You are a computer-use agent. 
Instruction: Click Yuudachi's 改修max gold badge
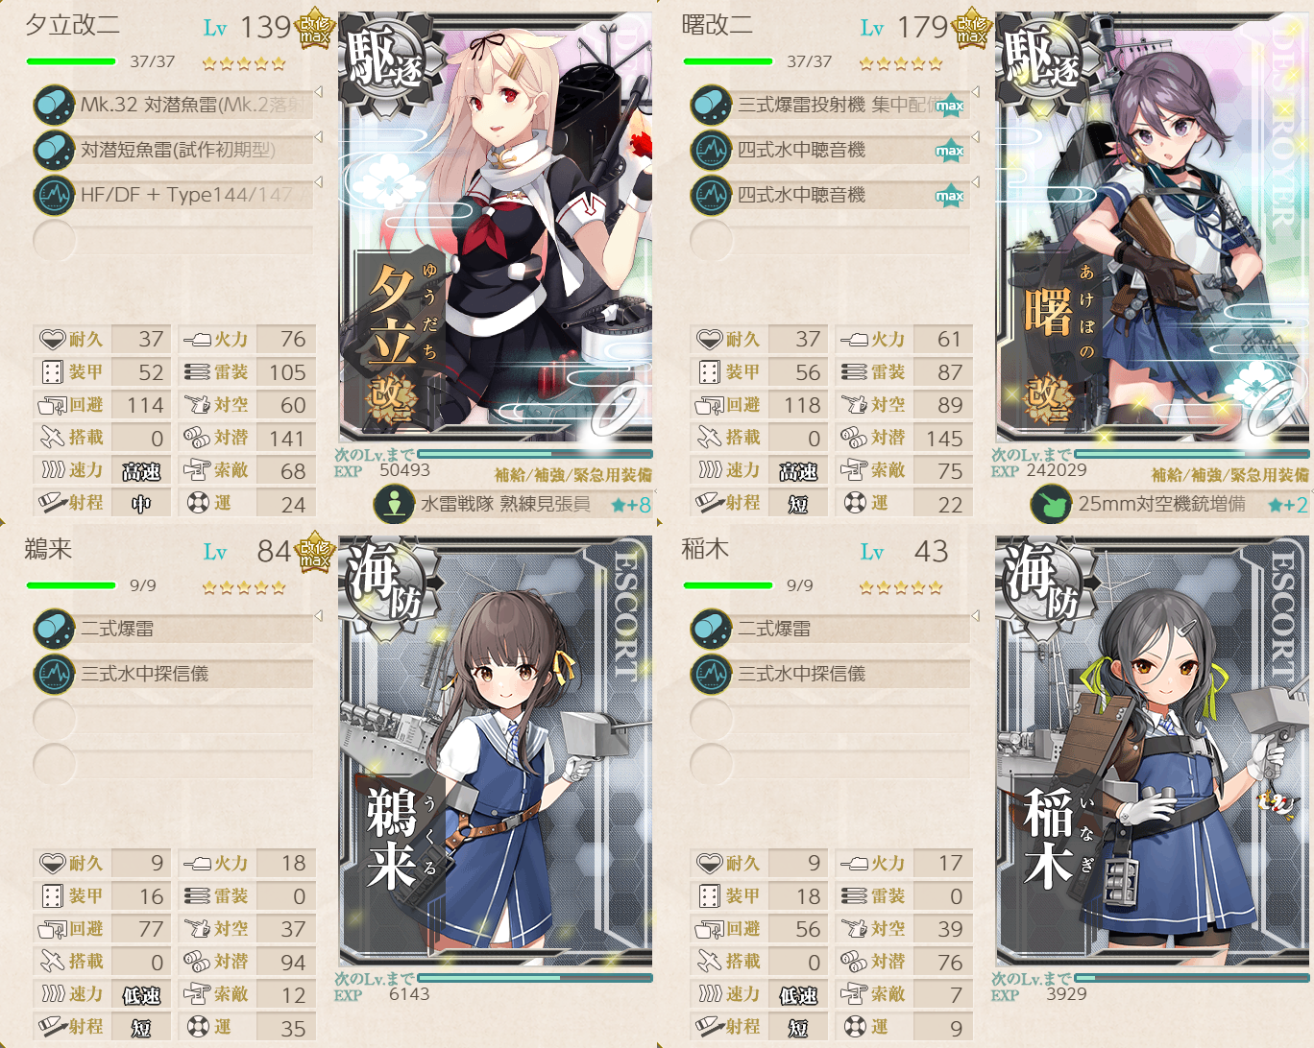click(x=315, y=29)
